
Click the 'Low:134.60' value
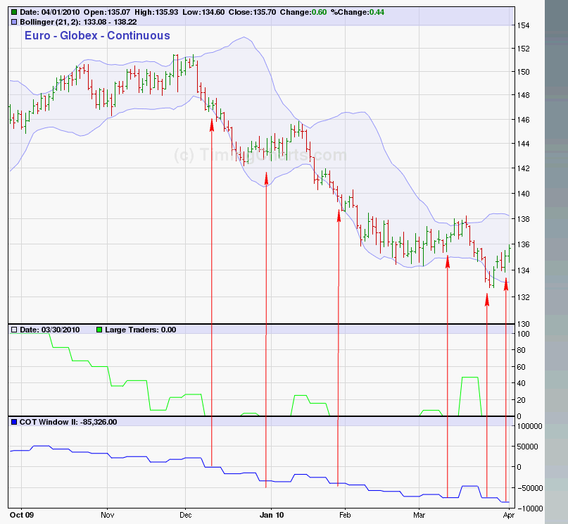(x=203, y=12)
